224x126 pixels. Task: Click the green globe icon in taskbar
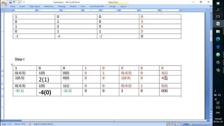point(218,55)
